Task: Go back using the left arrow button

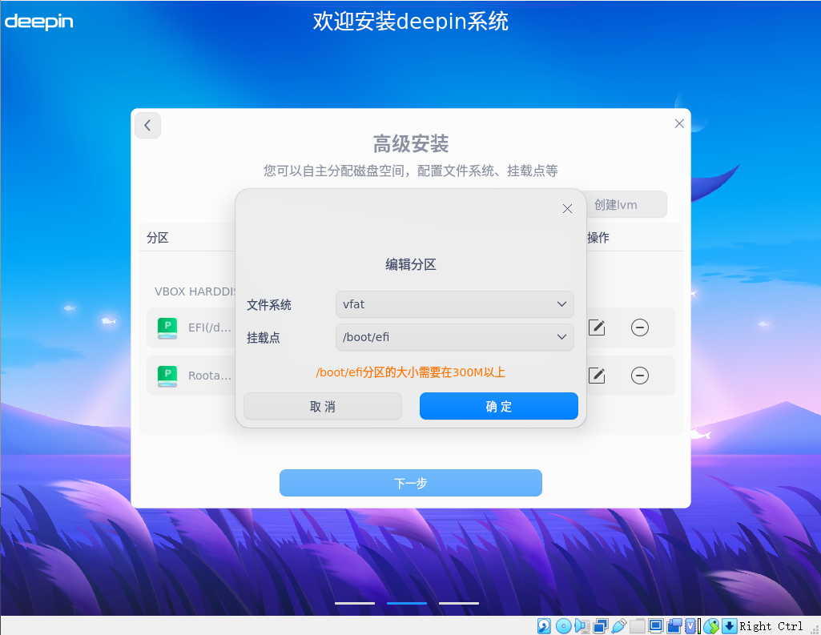Action: (x=147, y=125)
